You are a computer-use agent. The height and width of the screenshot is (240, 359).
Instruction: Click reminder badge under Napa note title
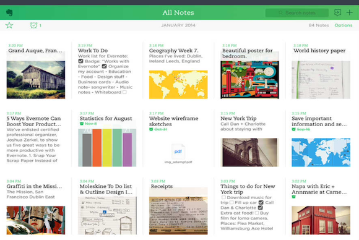(293, 197)
